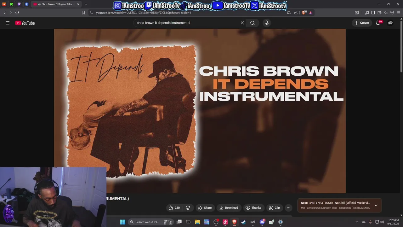Like the video with 220 likes
This screenshot has width=403, height=227.
pos(174,208)
